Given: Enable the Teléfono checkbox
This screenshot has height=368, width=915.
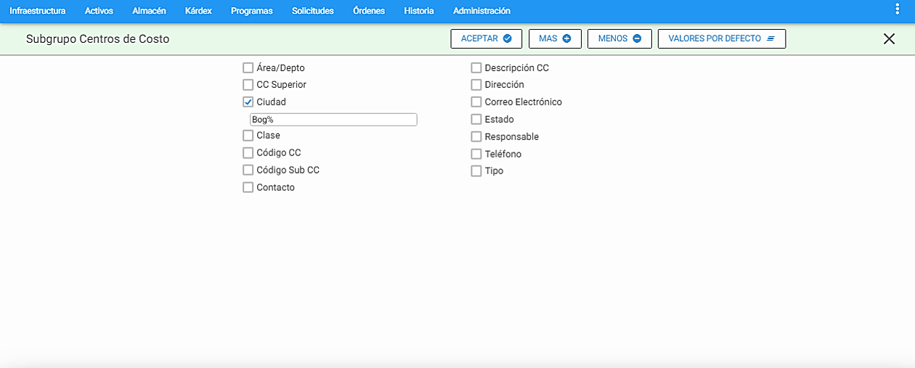Looking at the screenshot, I should point(476,154).
